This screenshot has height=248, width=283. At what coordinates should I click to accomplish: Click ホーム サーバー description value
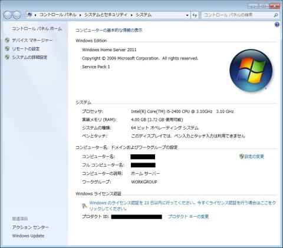[x=145, y=174]
